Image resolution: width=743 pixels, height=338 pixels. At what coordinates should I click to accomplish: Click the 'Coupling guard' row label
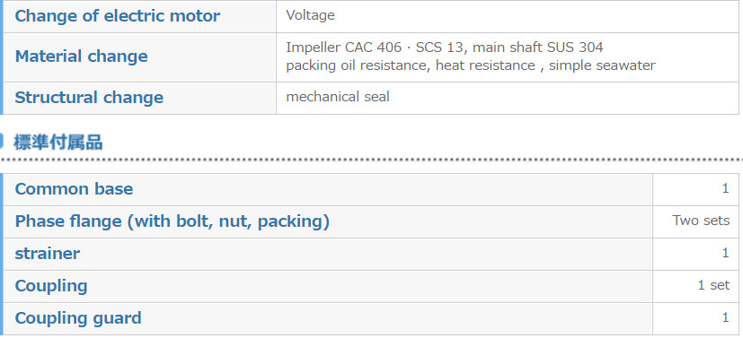[78, 318]
